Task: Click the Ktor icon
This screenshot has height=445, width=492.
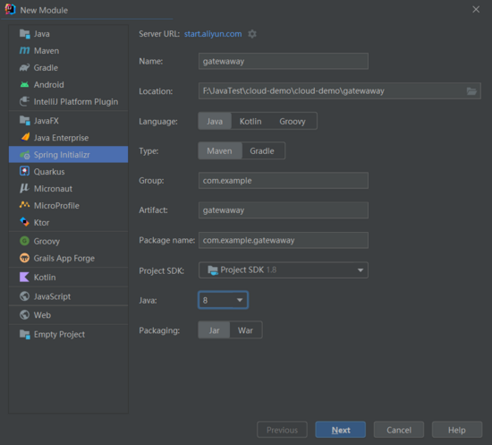Action: [x=24, y=222]
